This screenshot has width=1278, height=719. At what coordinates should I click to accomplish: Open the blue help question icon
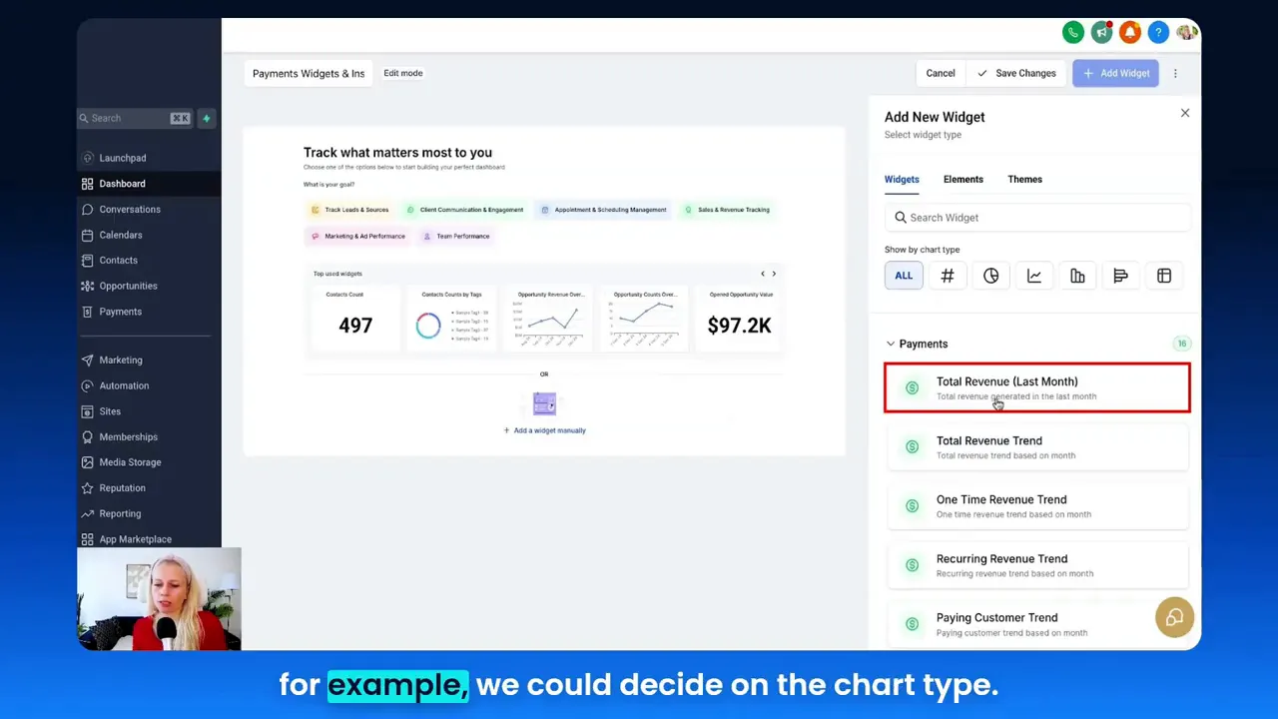click(x=1158, y=33)
